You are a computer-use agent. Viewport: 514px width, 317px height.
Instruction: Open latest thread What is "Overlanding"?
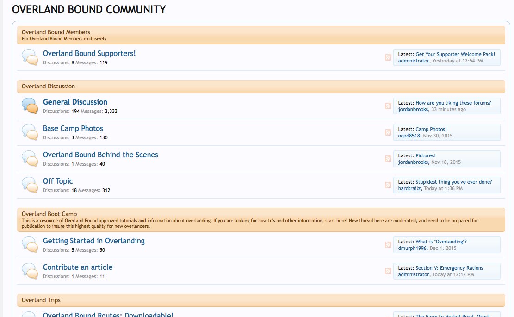(x=441, y=242)
